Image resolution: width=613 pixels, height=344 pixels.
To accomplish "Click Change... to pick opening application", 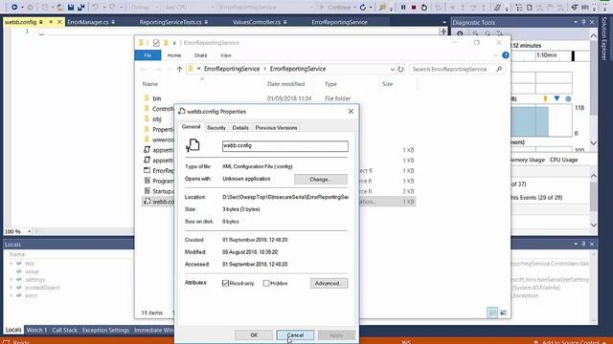I will click(320, 179).
